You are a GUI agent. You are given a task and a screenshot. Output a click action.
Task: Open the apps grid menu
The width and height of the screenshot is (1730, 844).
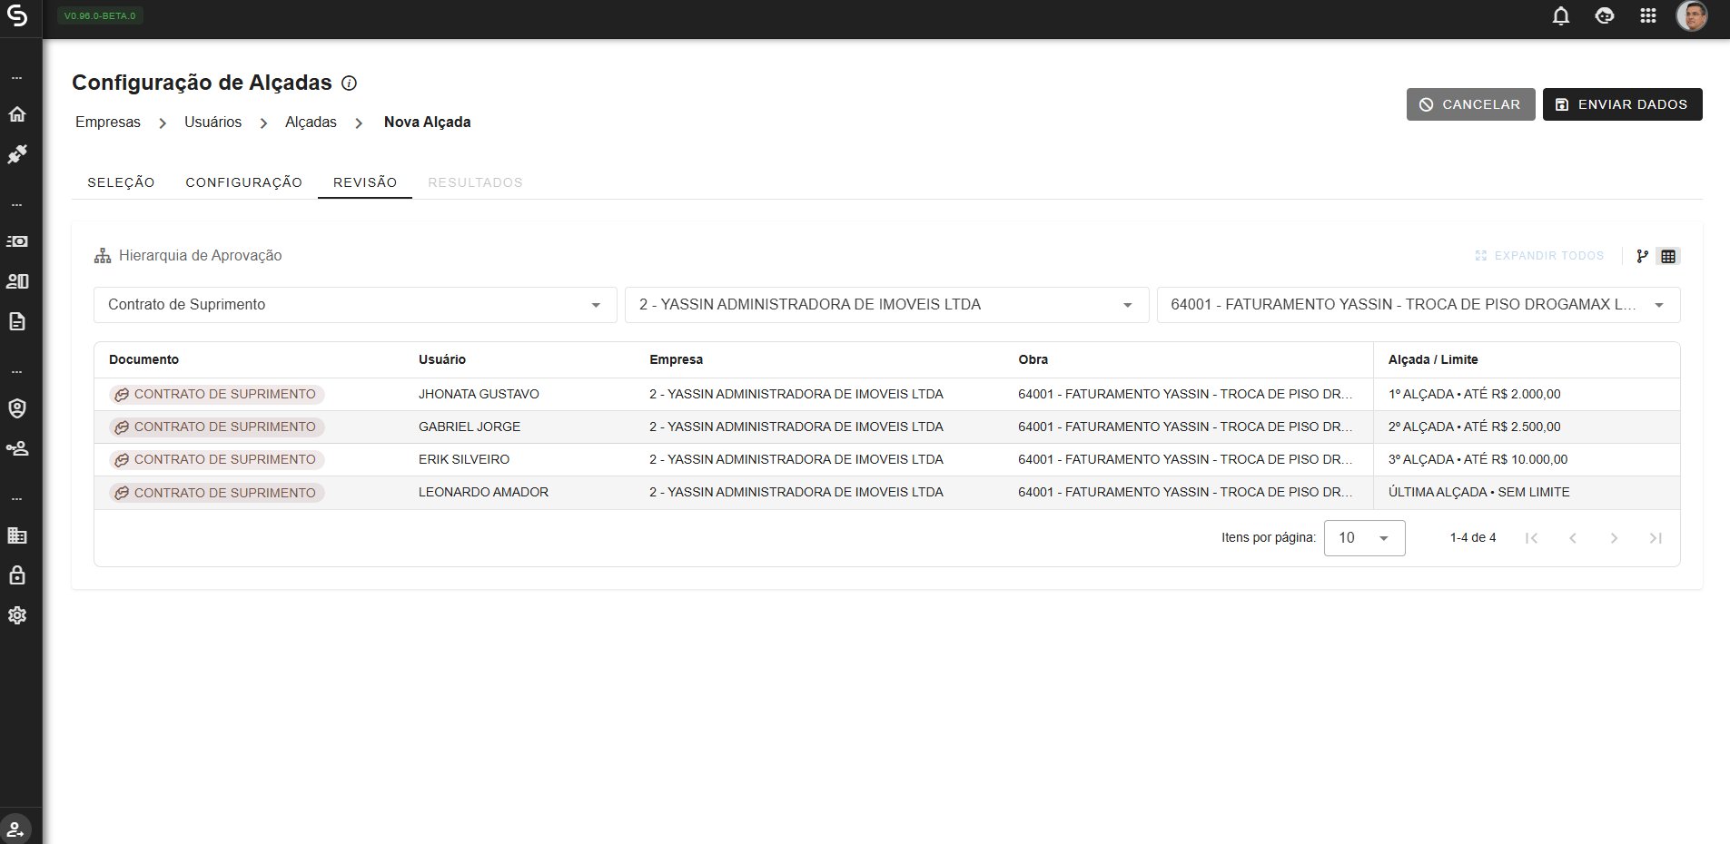coord(1648,16)
